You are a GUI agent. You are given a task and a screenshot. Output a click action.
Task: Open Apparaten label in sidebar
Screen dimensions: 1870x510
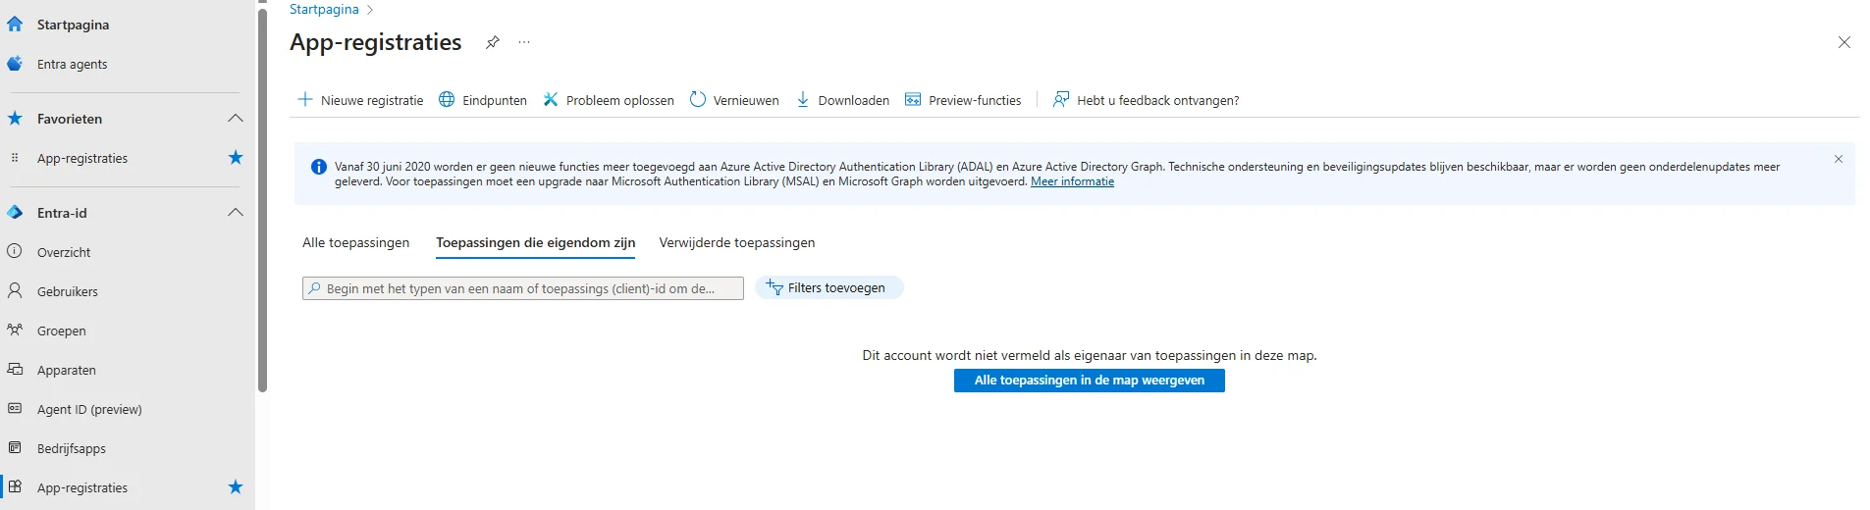[x=67, y=370]
